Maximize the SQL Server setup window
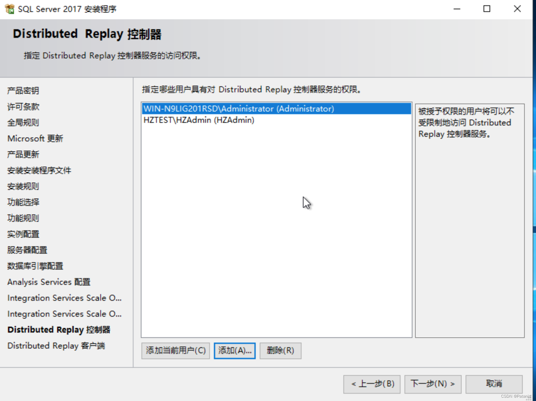This screenshot has width=536, height=401. pyautogui.click(x=487, y=9)
